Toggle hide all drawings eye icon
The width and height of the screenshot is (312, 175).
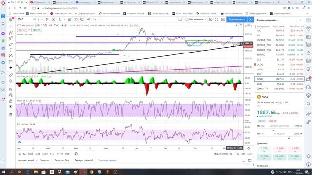[11, 107]
